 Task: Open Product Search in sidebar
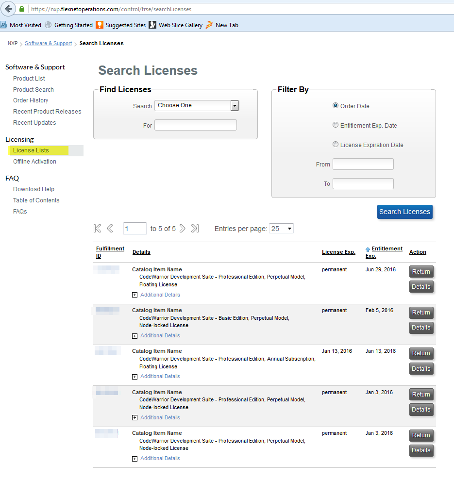click(34, 89)
